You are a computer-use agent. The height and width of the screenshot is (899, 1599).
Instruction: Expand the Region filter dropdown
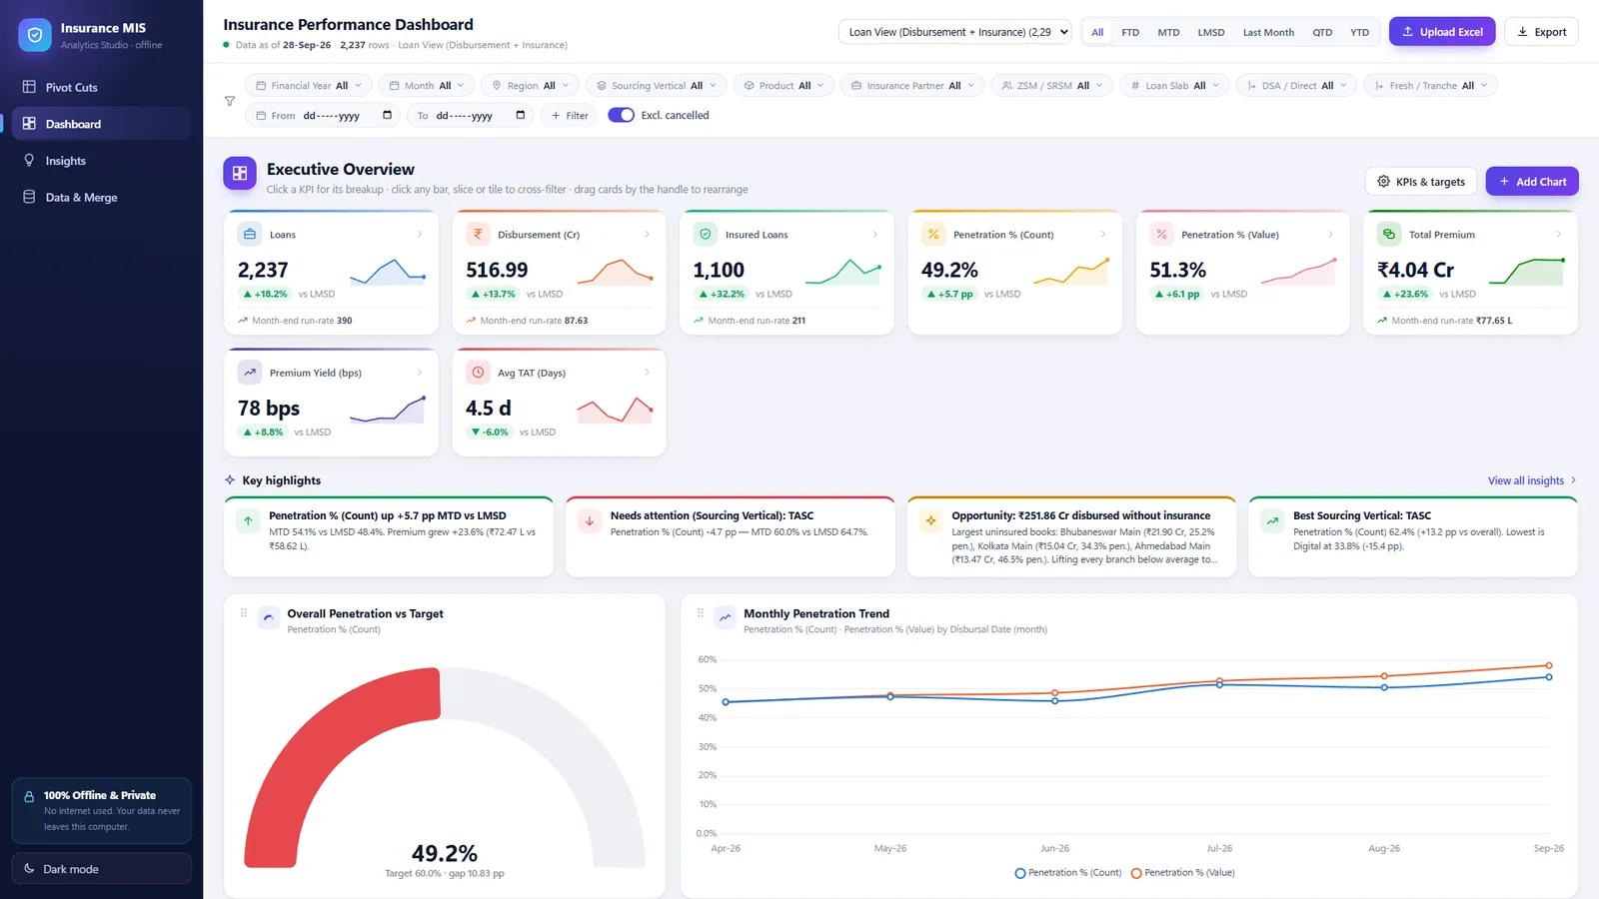(x=531, y=86)
